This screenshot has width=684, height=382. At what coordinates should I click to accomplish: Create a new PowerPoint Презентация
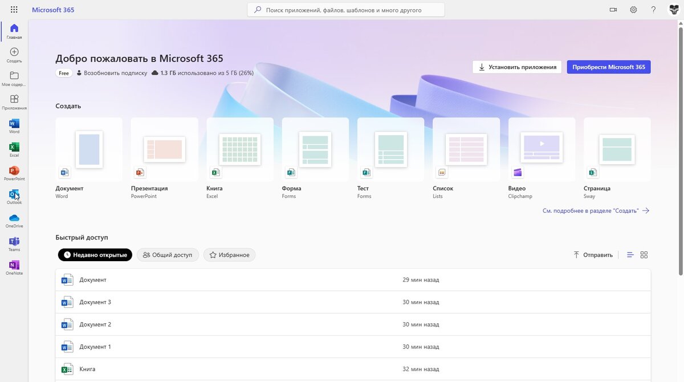165,158
